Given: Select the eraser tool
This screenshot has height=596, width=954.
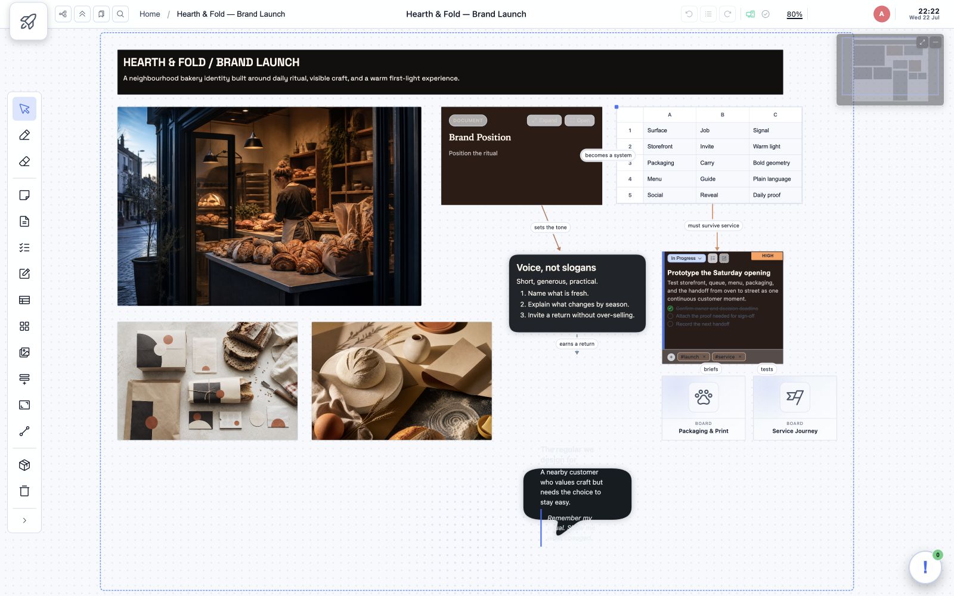Looking at the screenshot, I should [x=24, y=162].
